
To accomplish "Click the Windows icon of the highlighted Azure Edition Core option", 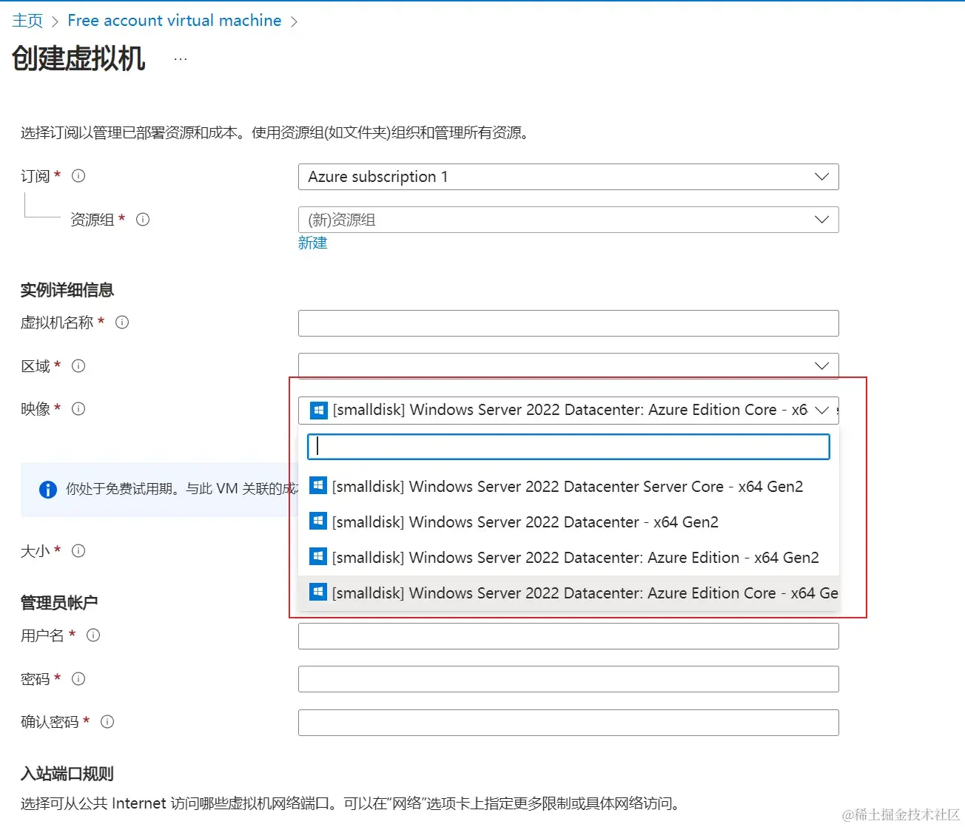I will [x=317, y=593].
